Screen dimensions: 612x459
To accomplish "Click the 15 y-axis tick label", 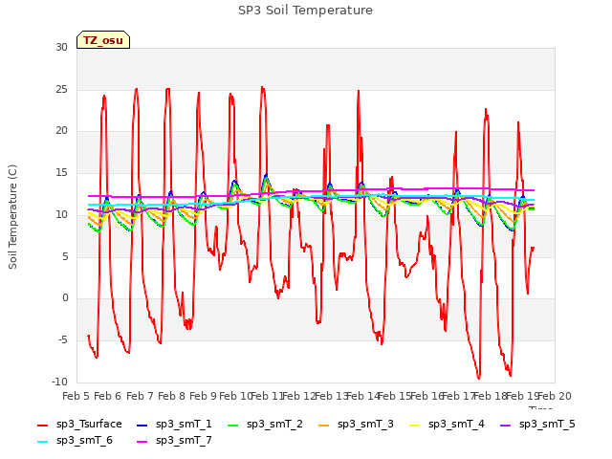I will click(x=61, y=172).
